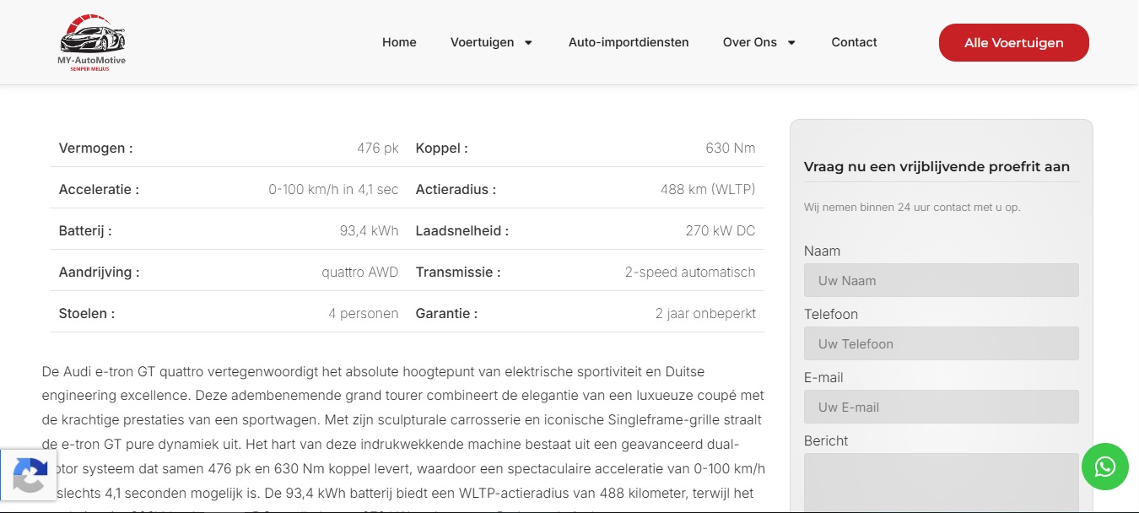Open the WhatsApp chat bubble
Image resolution: width=1139 pixels, height=513 pixels.
click(x=1104, y=467)
